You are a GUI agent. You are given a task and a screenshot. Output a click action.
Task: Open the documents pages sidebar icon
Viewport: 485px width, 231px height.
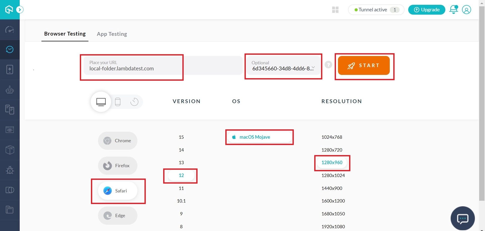[x=10, y=110]
